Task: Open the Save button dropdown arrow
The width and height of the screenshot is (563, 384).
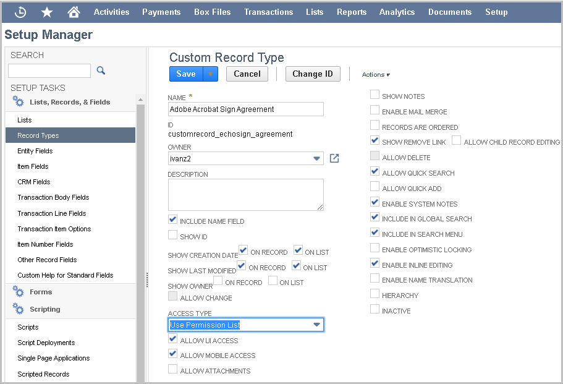Action: click(210, 74)
